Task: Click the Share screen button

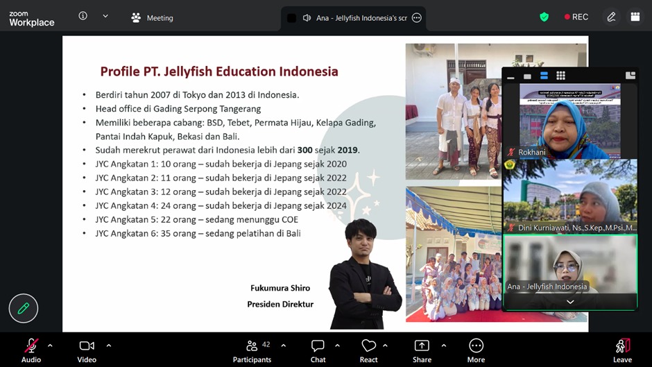Action: click(x=422, y=350)
